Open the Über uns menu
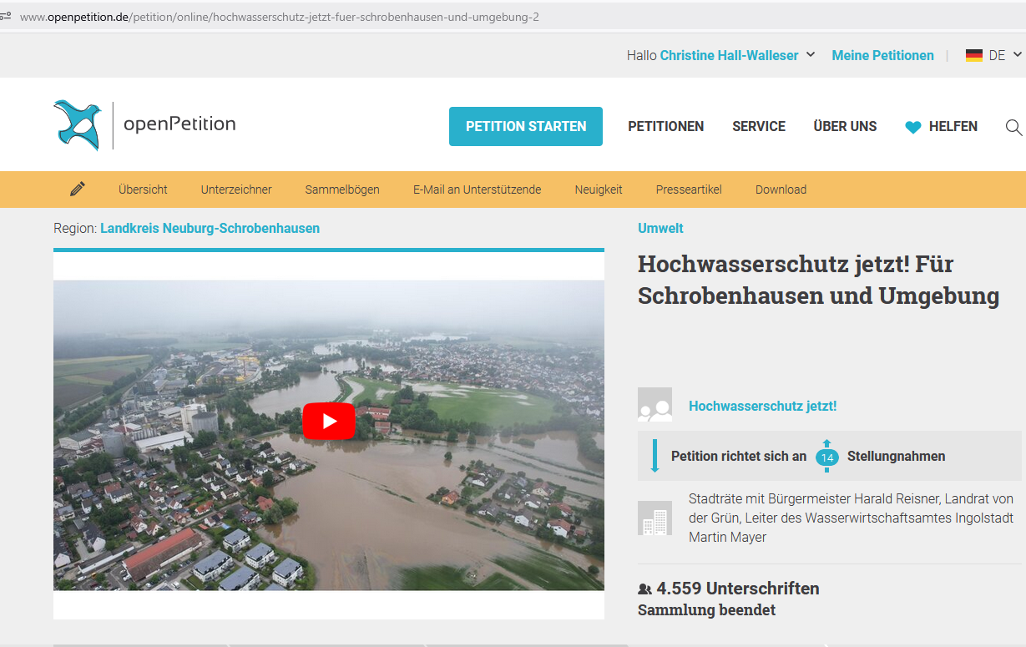This screenshot has width=1026, height=647. coord(845,127)
